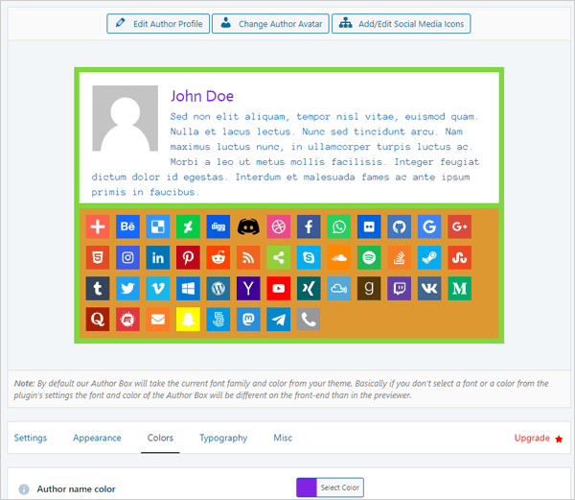Click the orange email envelope icon
This screenshot has height=500, width=575.
coord(158,320)
